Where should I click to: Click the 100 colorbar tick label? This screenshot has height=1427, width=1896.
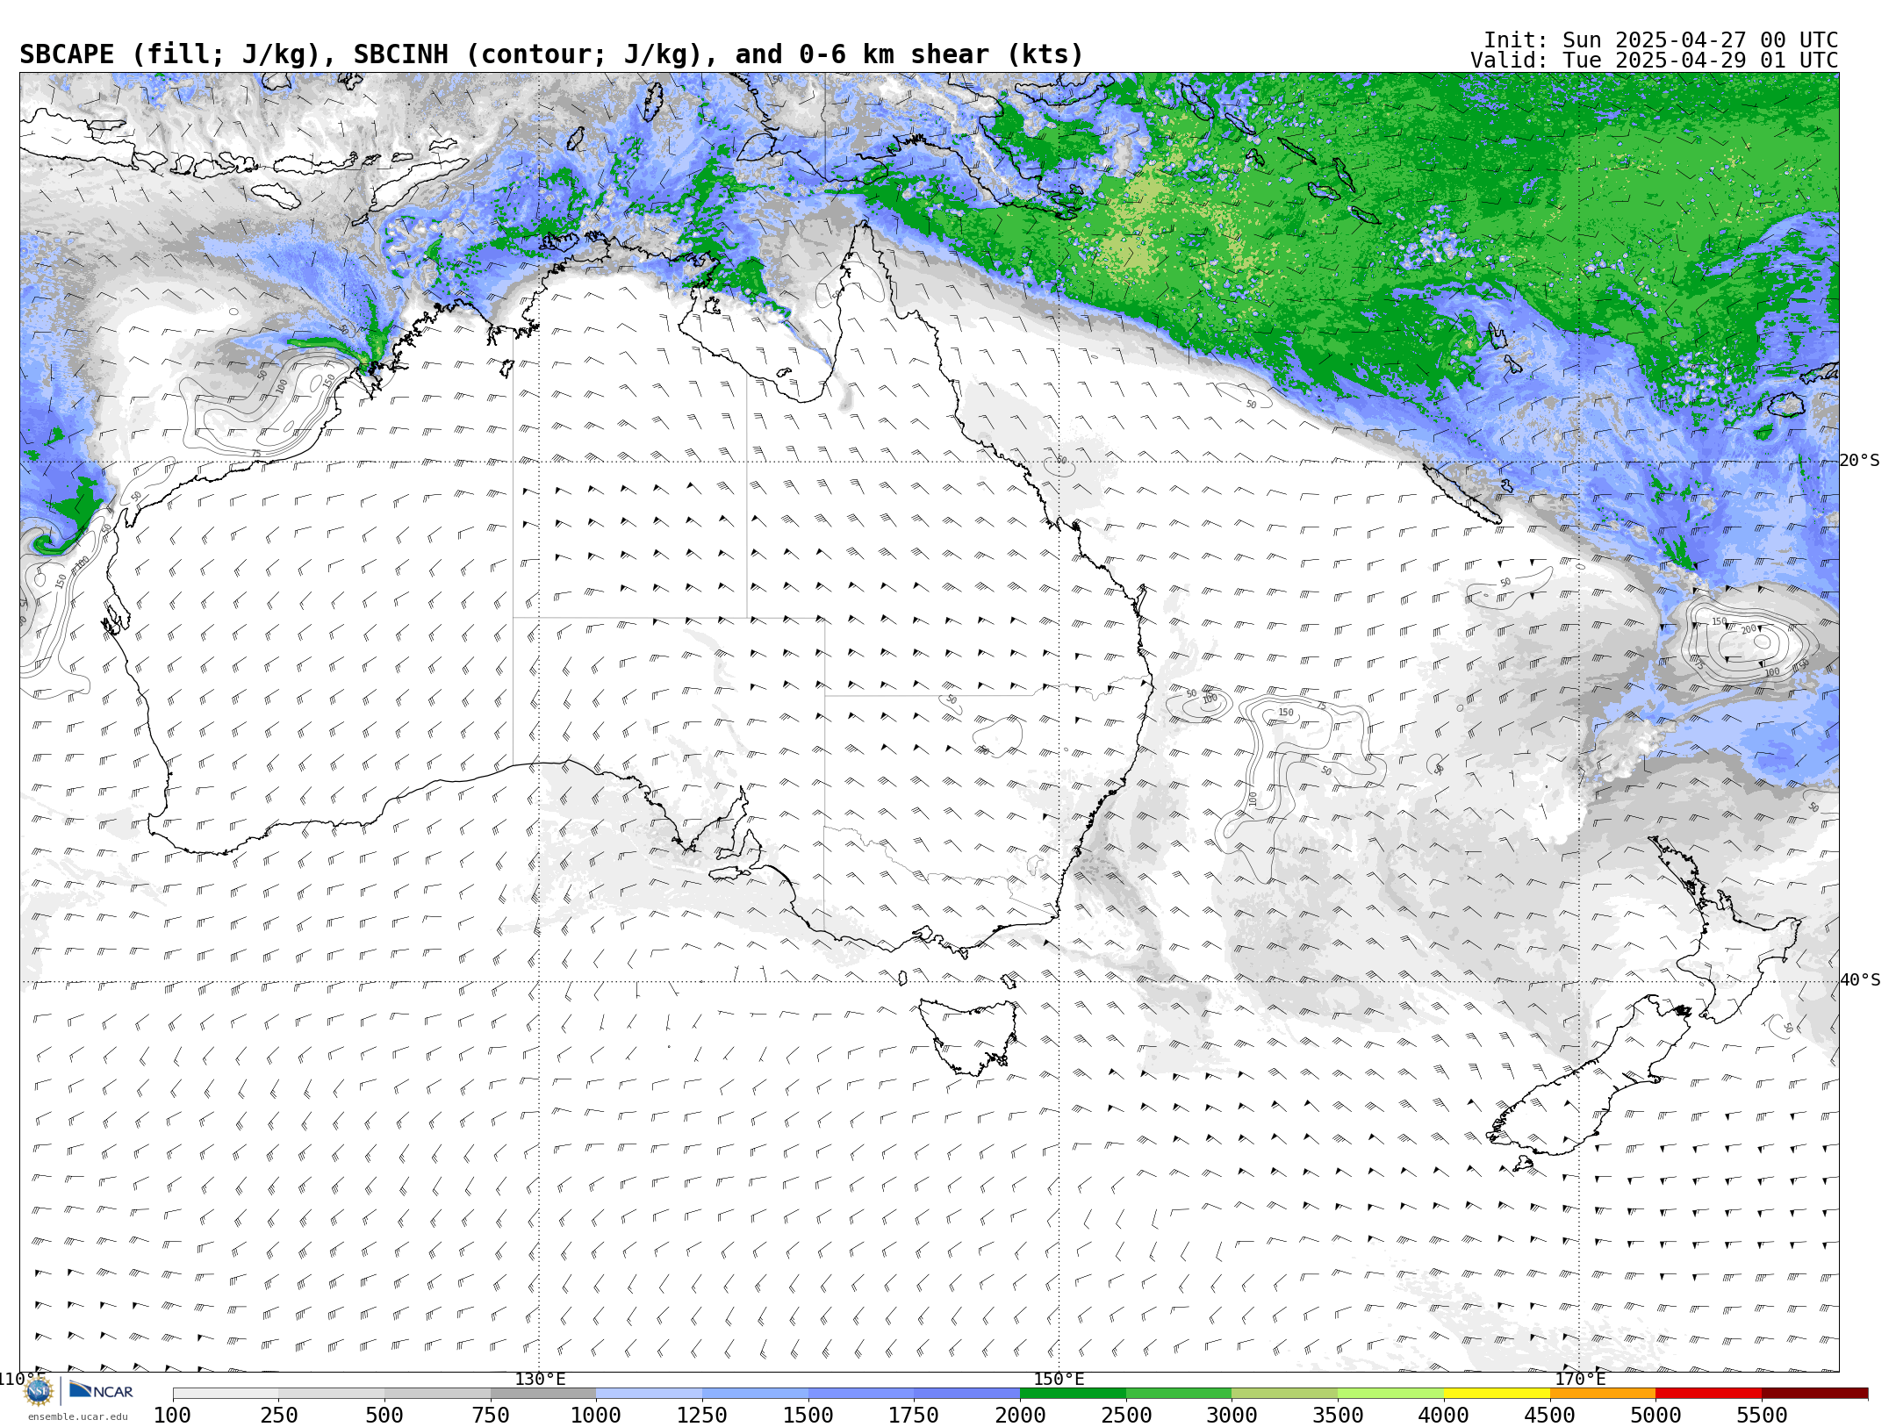tap(172, 1415)
